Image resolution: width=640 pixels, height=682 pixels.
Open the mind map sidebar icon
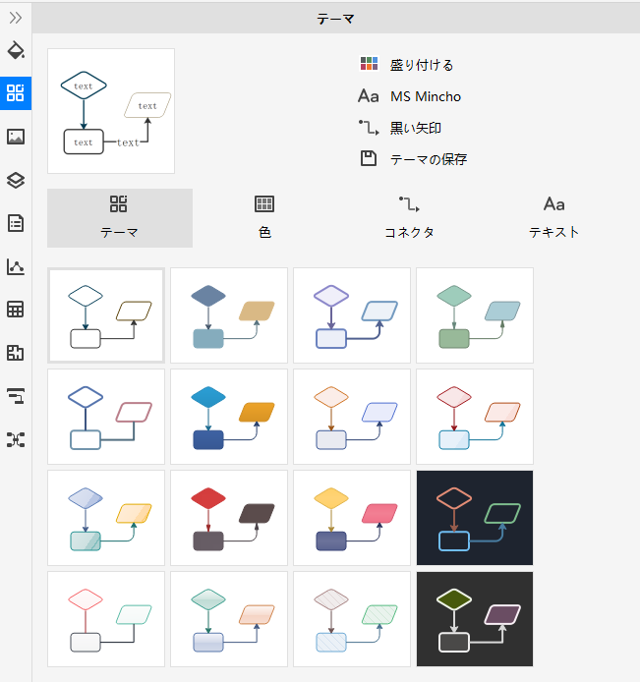pyautogui.click(x=16, y=439)
